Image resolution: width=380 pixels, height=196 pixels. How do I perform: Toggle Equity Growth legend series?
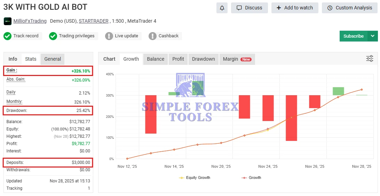[x=195, y=178]
